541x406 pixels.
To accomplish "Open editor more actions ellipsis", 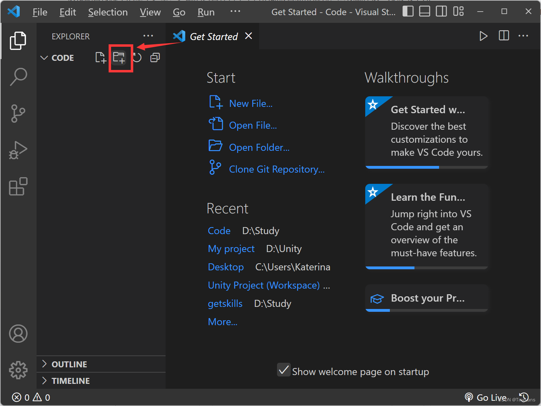I will click(x=523, y=36).
